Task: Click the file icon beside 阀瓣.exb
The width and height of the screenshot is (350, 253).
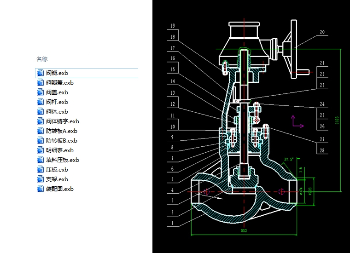Action: click(x=41, y=73)
